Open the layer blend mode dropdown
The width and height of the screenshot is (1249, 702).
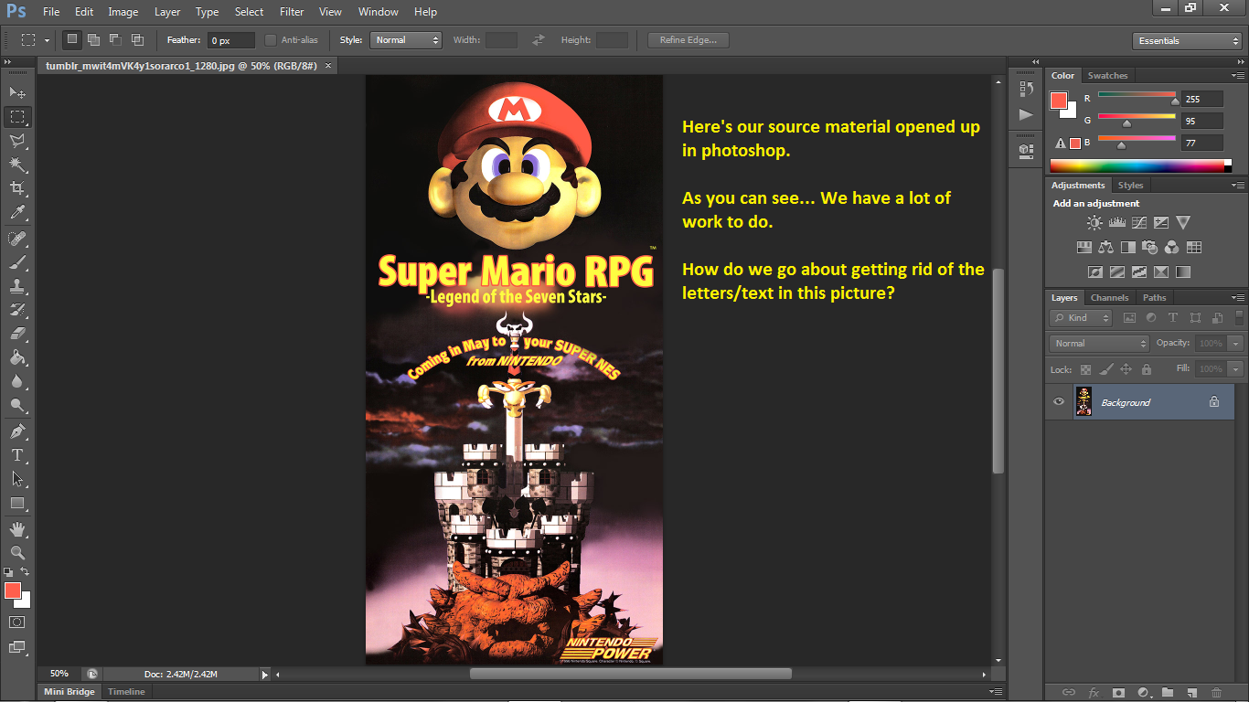1099,344
